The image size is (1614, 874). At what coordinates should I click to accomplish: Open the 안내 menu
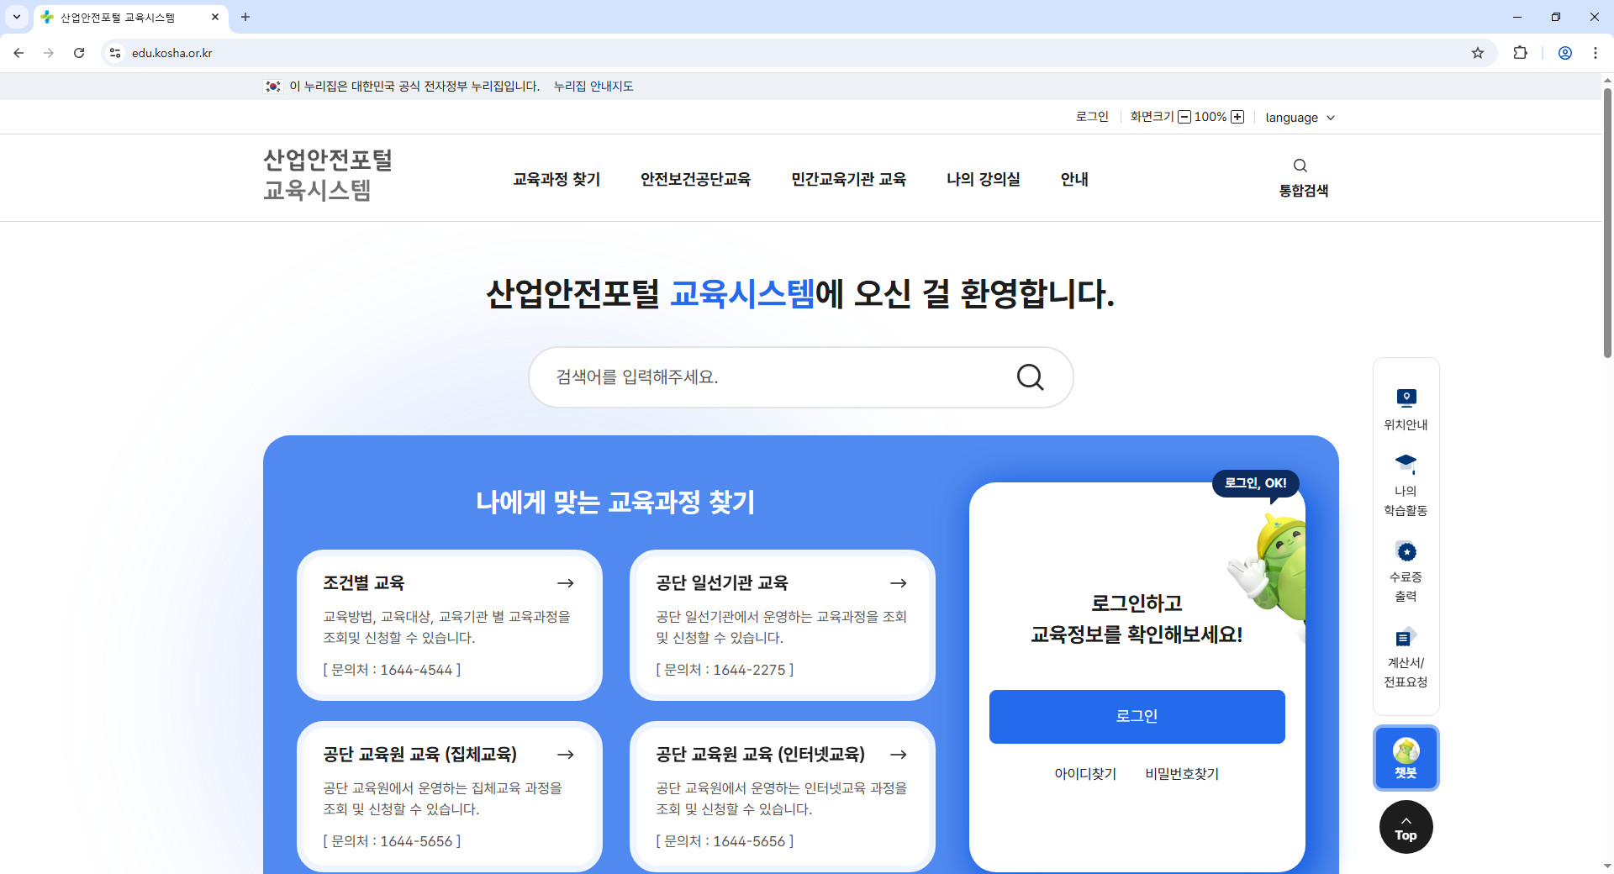[1074, 179]
